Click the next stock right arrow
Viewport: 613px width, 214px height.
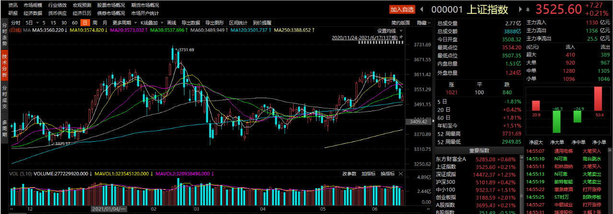[522, 9]
